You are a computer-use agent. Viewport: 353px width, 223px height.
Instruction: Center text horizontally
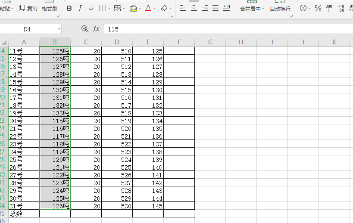[194, 9]
